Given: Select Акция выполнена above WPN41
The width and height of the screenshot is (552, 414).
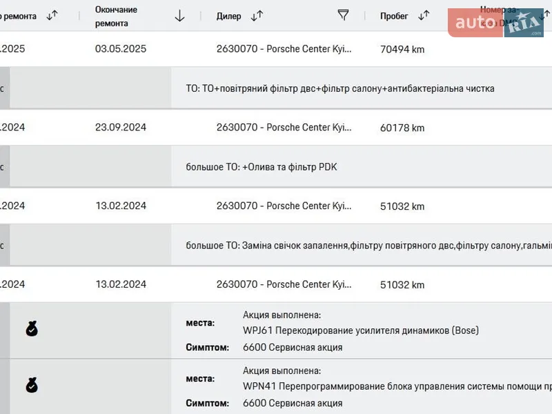Looking at the screenshot, I should pyautogui.click(x=282, y=371).
